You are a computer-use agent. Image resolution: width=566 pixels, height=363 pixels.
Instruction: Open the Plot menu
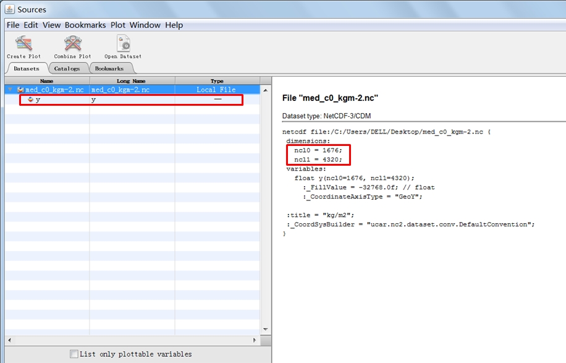pos(118,25)
